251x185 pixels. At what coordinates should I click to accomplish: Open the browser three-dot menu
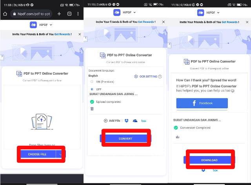point(78,14)
